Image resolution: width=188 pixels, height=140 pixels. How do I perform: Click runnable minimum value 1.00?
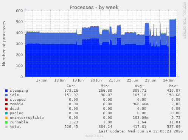point(107,122)
